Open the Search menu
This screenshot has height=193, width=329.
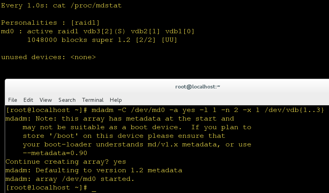click(67, 100)
